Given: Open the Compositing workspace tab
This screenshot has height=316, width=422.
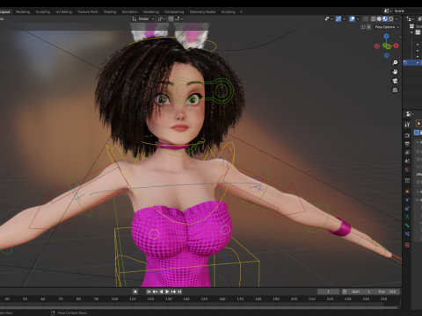Looking at the screenshot, I should (174, 12).
